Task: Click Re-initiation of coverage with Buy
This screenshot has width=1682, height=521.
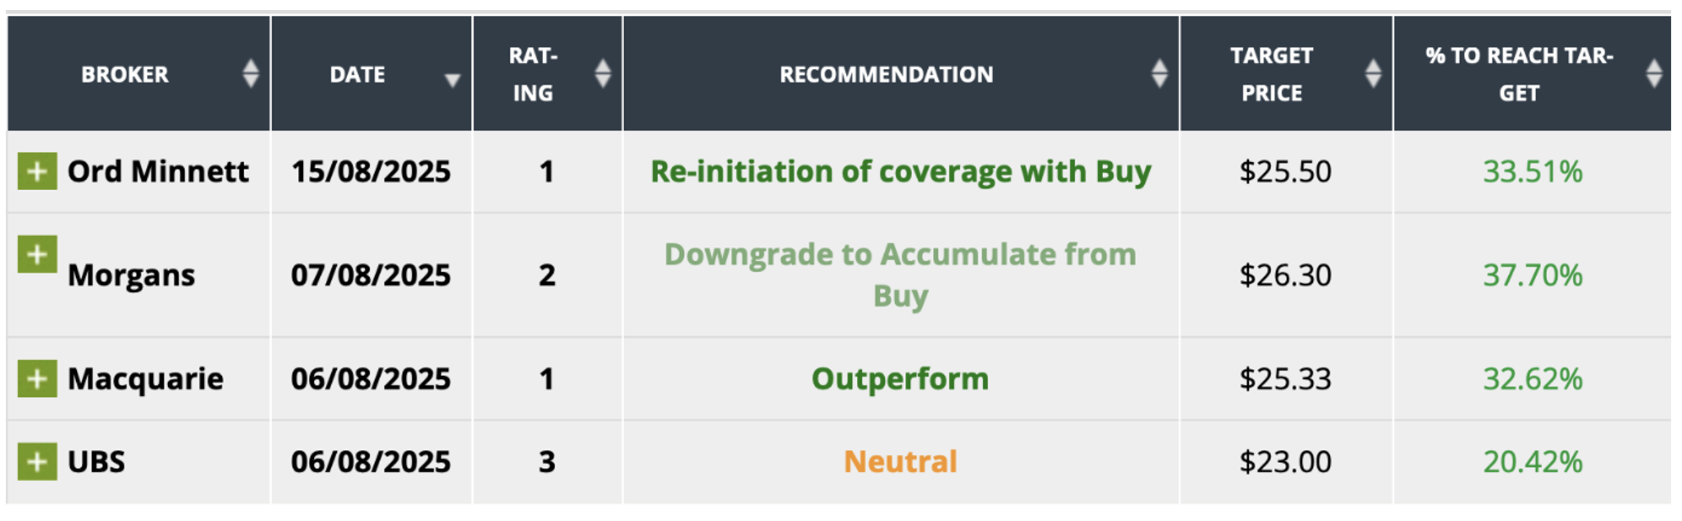Action: click(x=901, y=172)
